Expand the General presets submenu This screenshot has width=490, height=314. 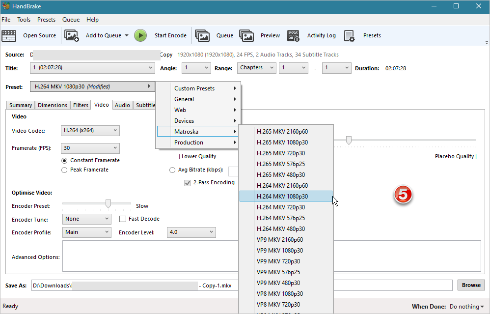pos(198,99)
